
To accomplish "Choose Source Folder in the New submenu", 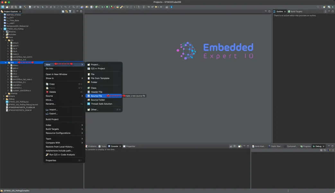I will pos(104,100).
